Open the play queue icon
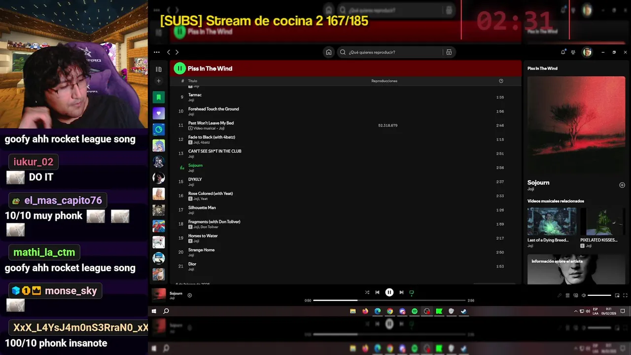 [x=567, y=295]
